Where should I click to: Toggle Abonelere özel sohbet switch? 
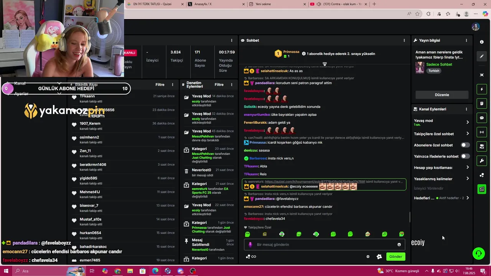coord(465,145)
